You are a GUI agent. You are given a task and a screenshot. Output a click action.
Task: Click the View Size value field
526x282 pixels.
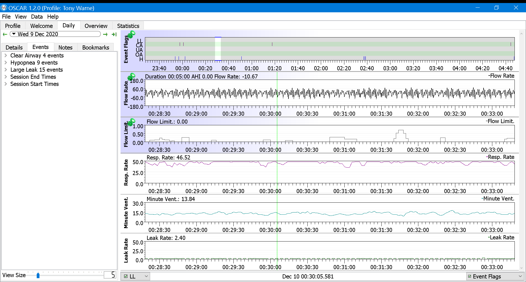pos(110,275)
